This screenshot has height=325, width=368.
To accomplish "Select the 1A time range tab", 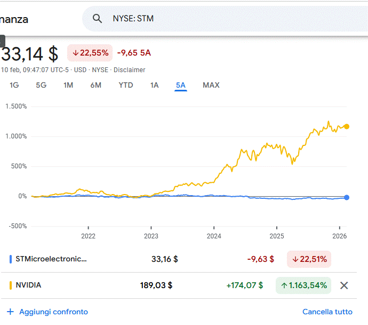I will point(155,85).
